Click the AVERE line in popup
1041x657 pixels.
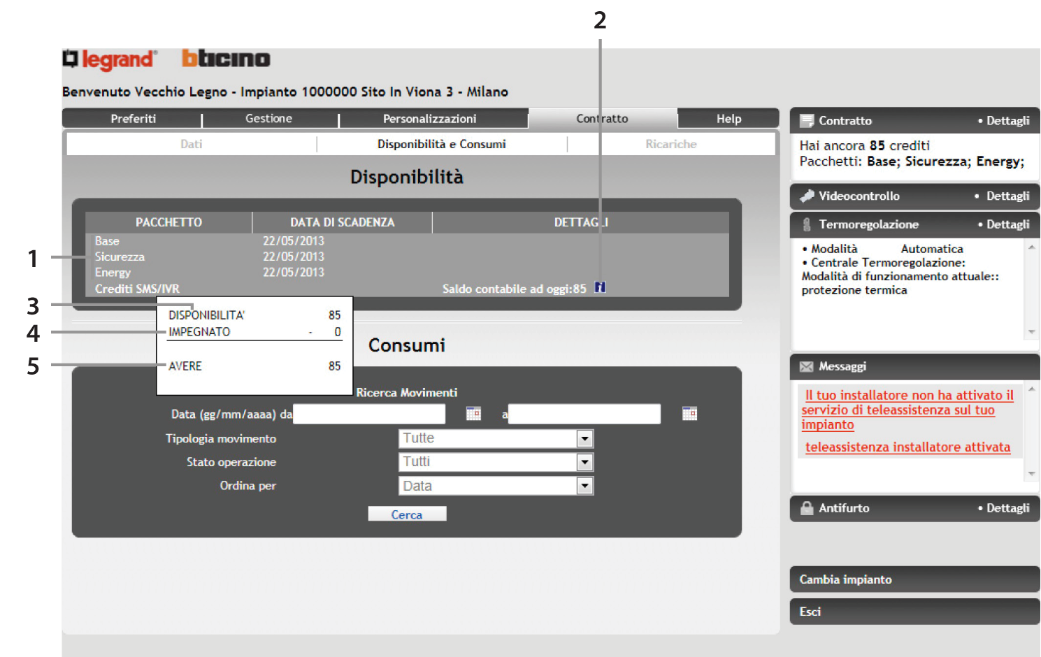click(254, 366)
